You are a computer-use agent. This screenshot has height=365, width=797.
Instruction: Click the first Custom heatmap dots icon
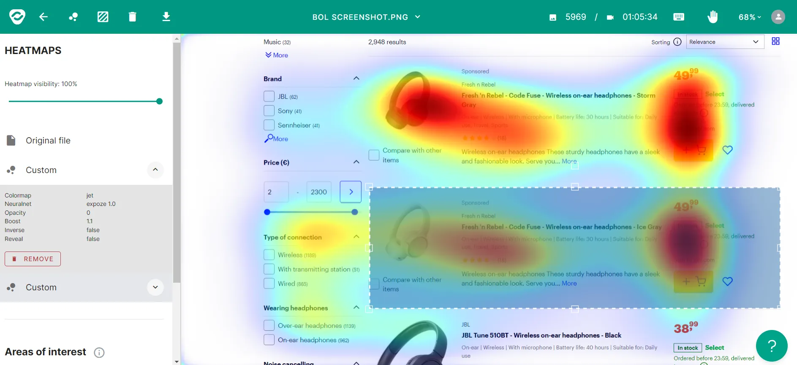coord(11,170)
